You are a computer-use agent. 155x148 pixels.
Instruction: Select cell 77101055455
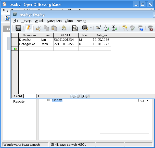coord(66,44)
